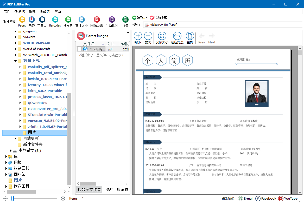304x204 pixels.
Task: Open the Adobe PDF file filter box
Action: [x=223, y=25]
